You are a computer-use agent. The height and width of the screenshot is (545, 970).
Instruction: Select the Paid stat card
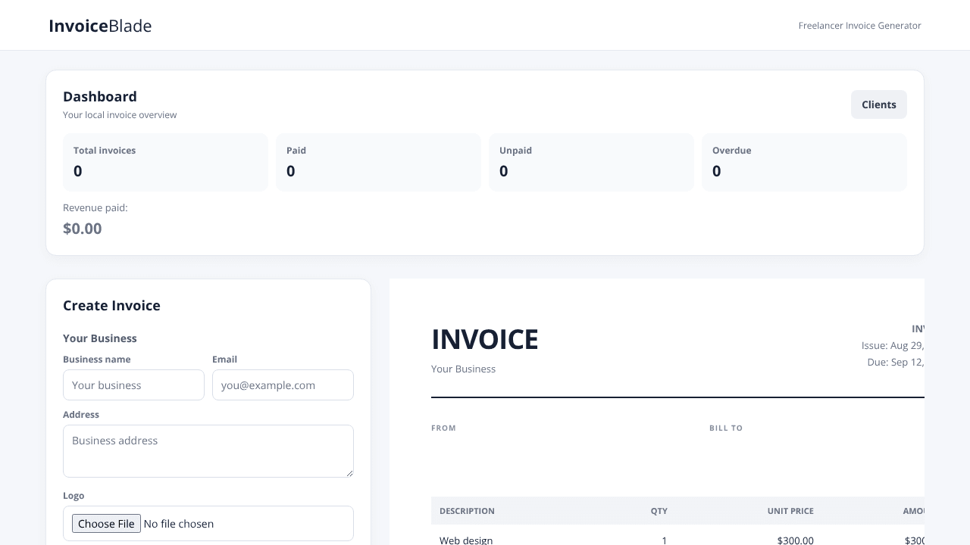point(378,162)
